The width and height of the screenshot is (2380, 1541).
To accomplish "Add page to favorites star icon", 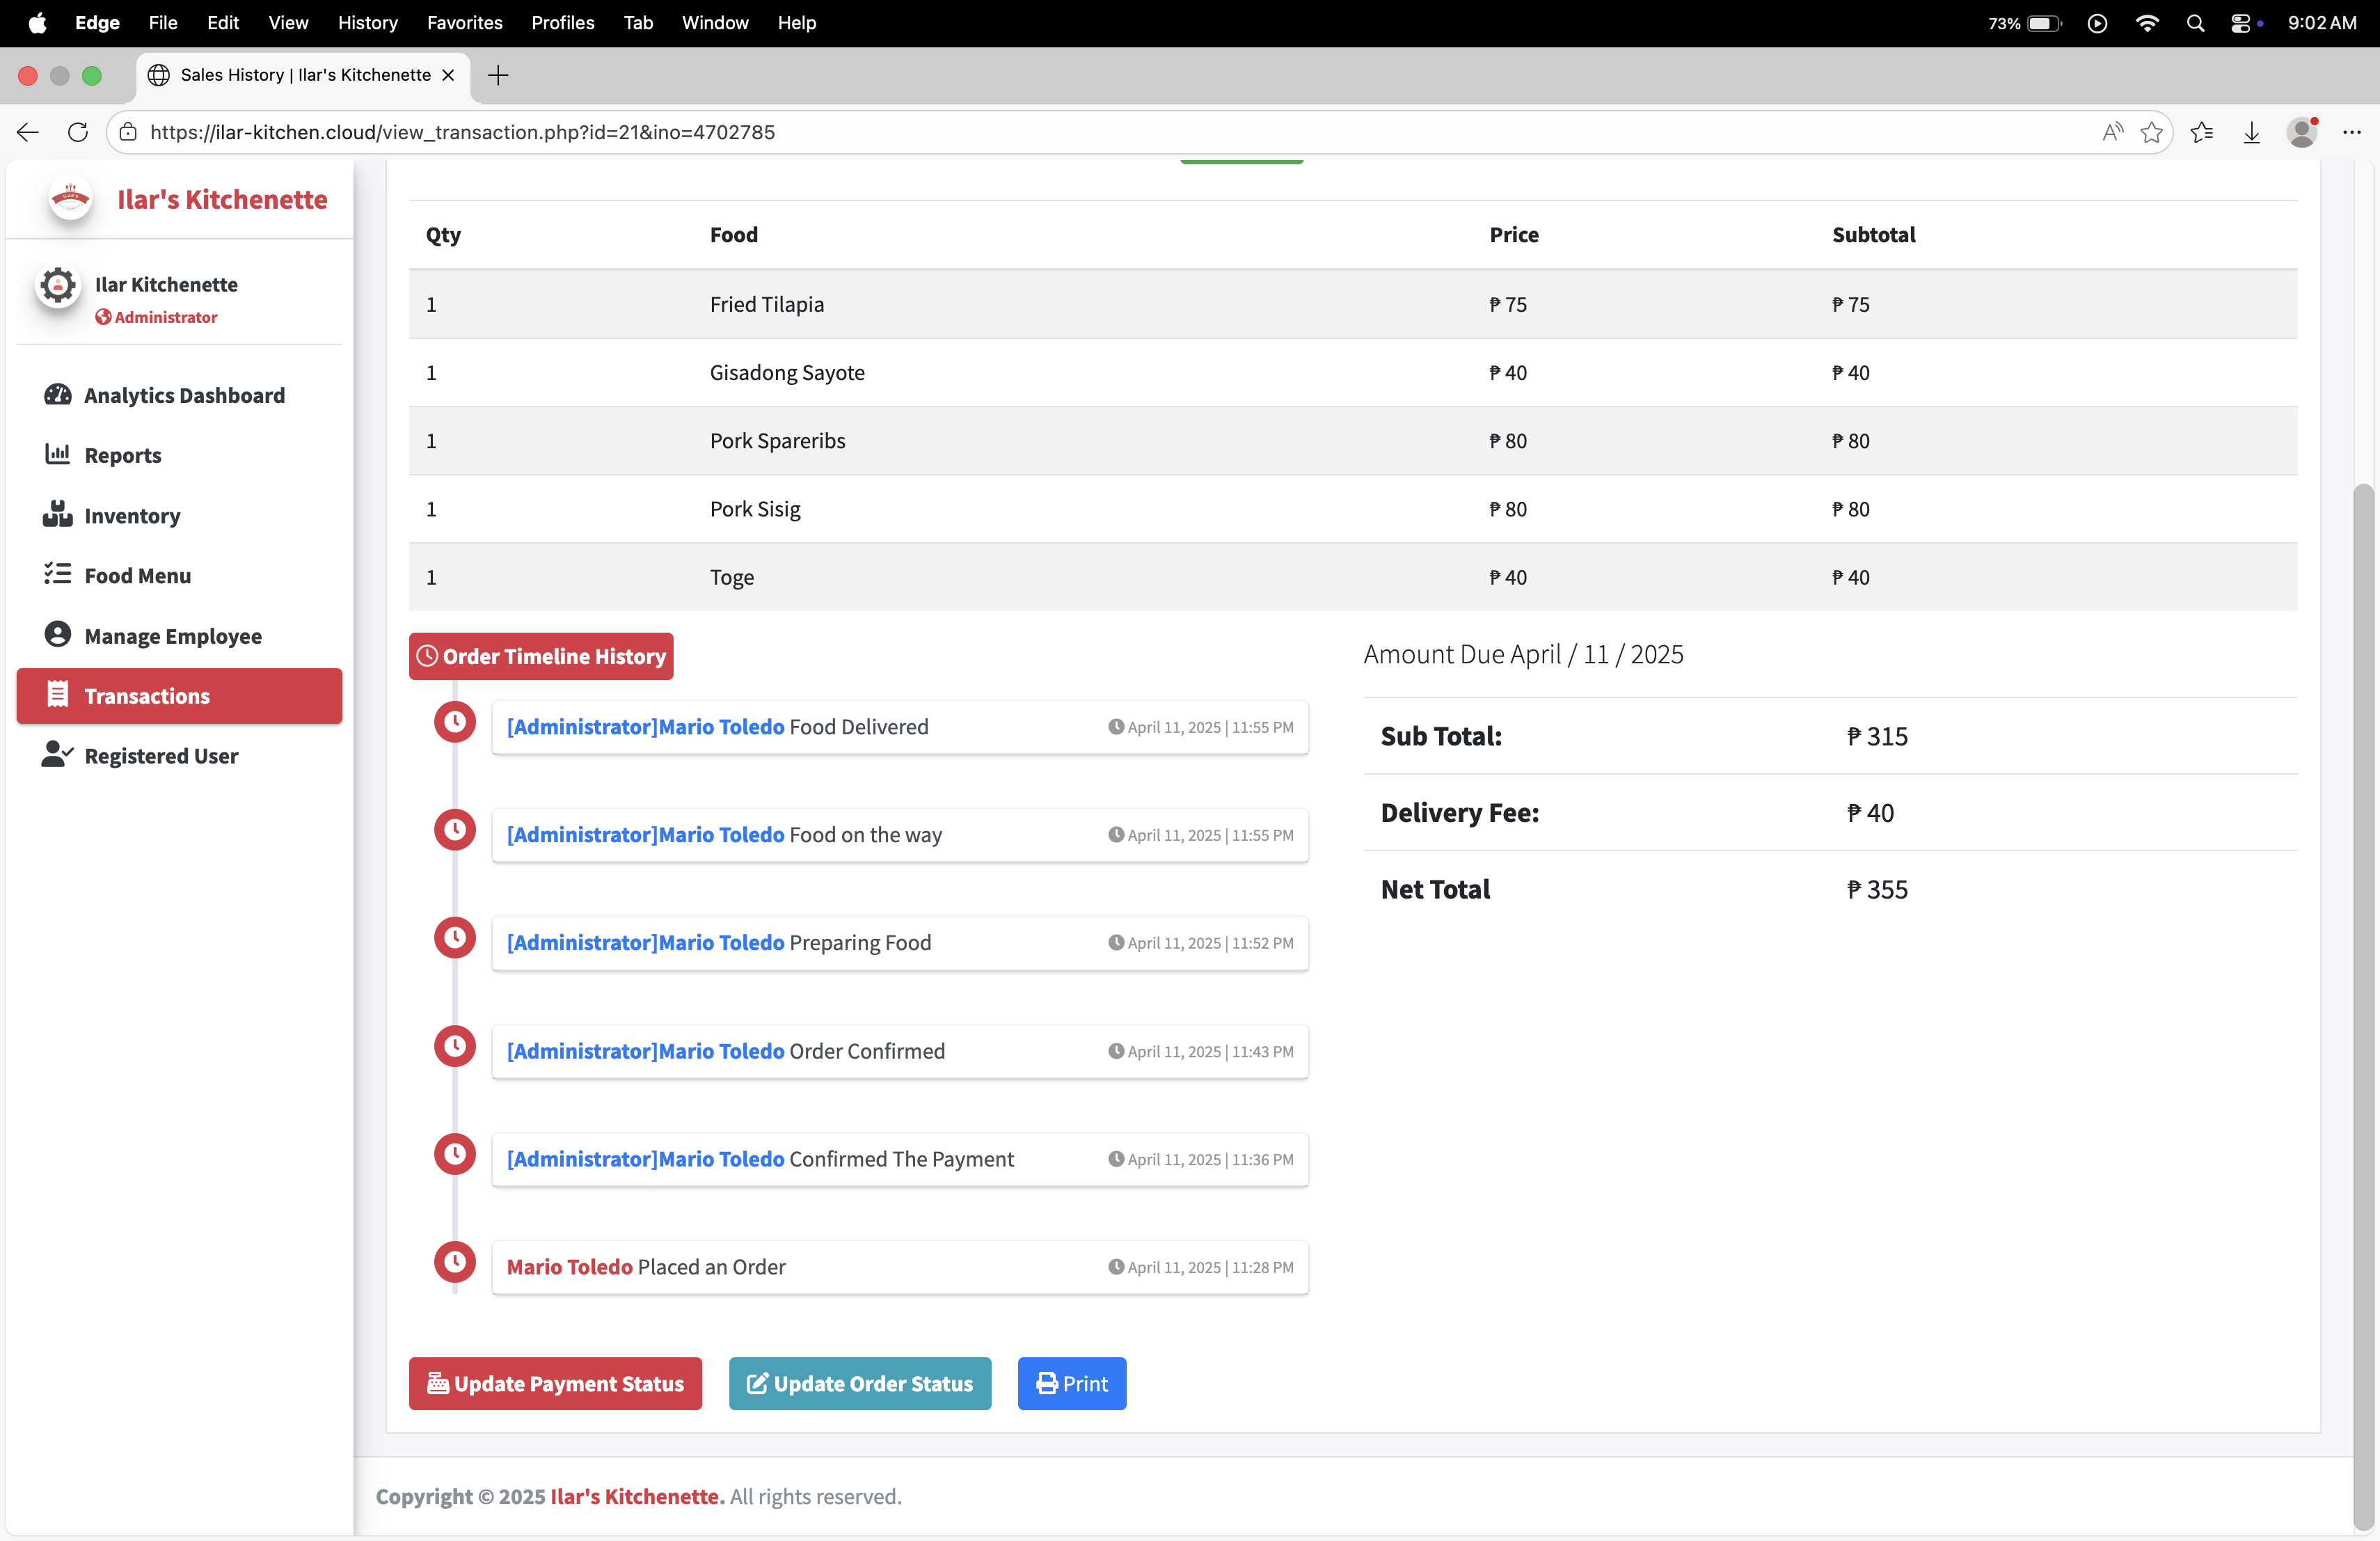I will click(x=2151, y=132).
